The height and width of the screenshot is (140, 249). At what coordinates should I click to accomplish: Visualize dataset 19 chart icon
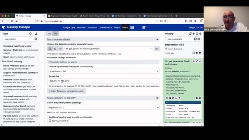coord(176,98)
